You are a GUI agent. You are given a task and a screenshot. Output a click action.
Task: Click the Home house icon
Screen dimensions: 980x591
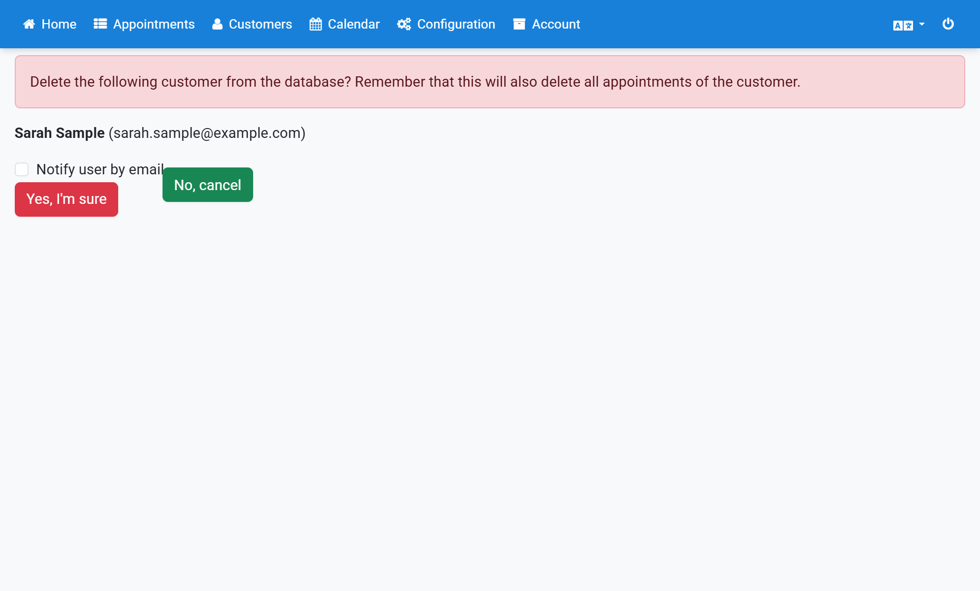[x=29, y=24]
